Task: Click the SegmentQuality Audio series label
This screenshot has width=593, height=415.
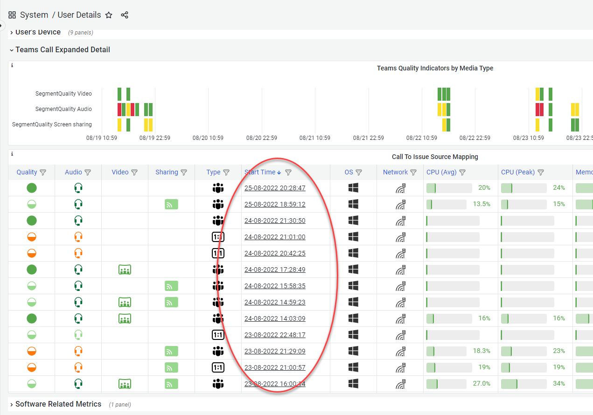Action: tap(63, 109)
